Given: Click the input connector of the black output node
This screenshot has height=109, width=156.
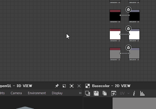Looking at the screenshot, I should (x=129, y=15).
